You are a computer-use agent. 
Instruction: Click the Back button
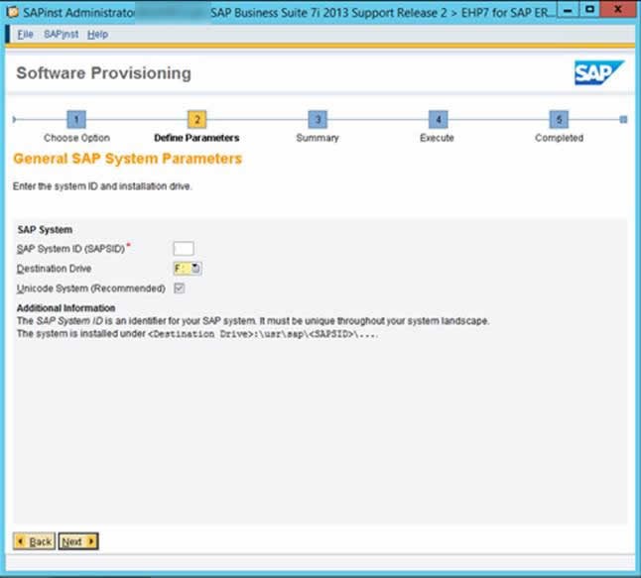35,541
